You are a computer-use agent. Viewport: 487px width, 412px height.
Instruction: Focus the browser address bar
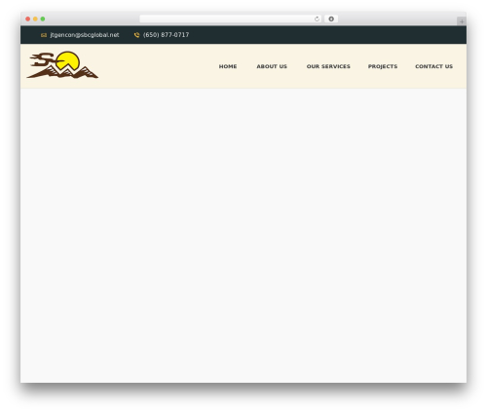pyautogui.click(x=231, y=19)
